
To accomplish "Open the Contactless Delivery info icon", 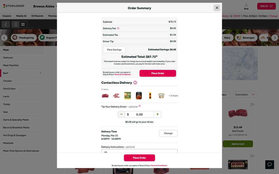I will coord(135,83).
